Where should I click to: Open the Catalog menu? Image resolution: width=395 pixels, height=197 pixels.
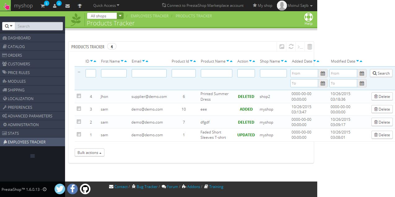33,46
